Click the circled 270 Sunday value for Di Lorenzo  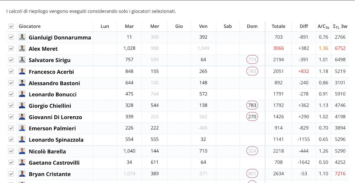[x=252, y=117]
